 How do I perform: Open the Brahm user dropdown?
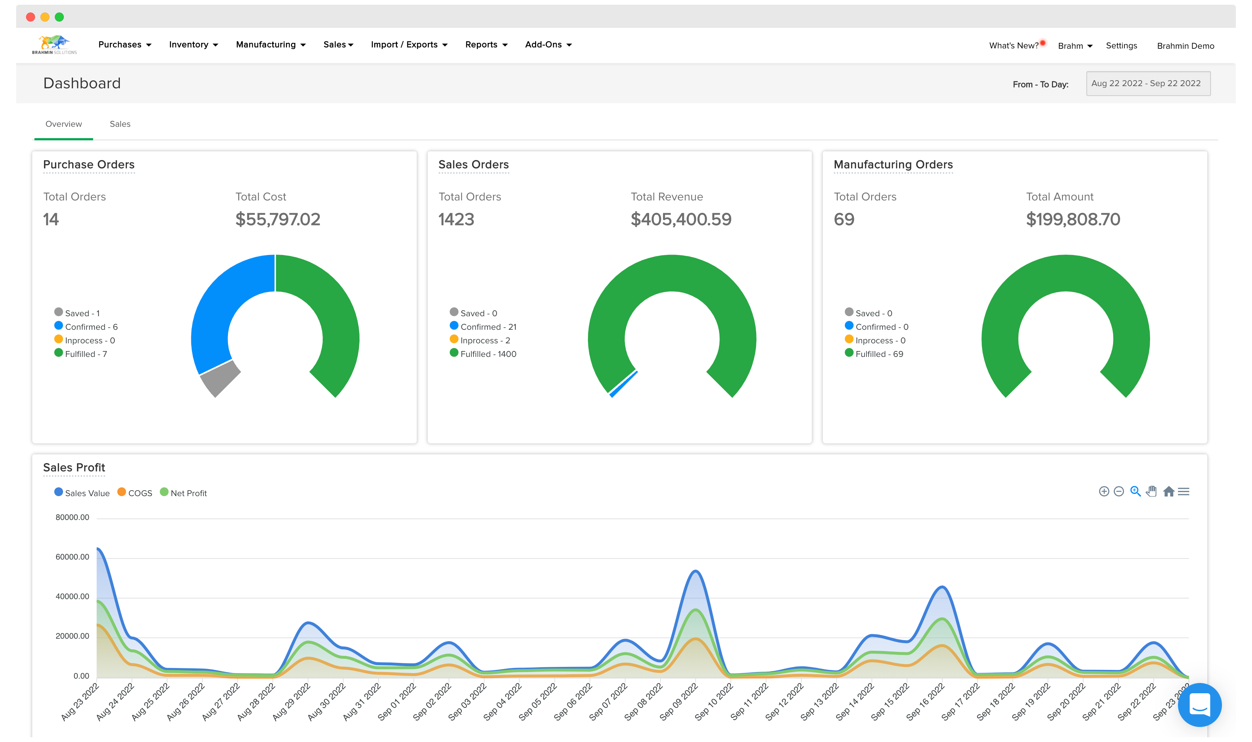(1075, 45)
